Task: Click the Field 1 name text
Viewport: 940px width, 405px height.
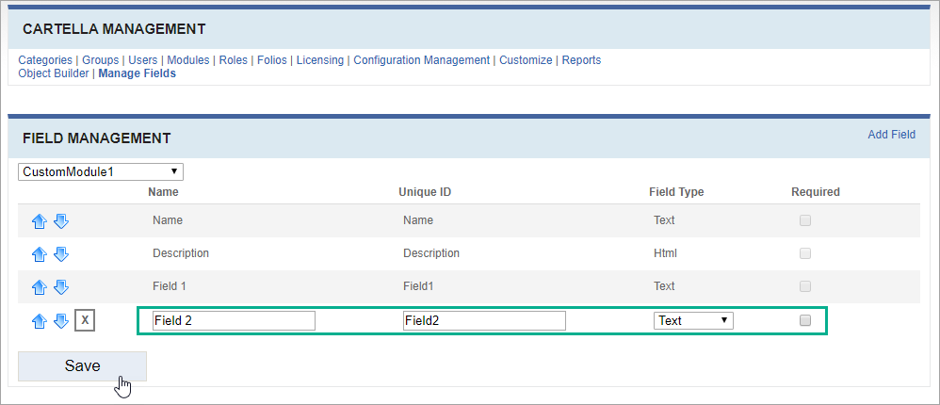Action: [x=169, y=286]
